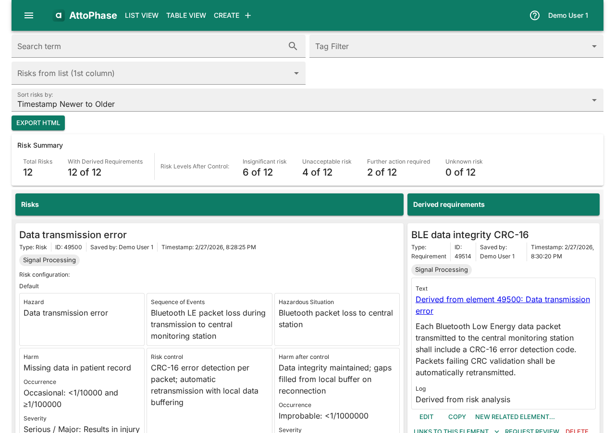
Task: Request review for the requirement
Action: coord(532,430)
